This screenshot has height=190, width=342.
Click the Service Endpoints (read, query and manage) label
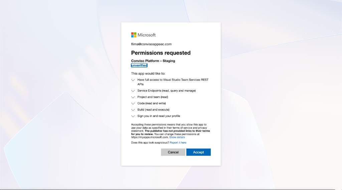pyautogui.click(x=167, y=90)
